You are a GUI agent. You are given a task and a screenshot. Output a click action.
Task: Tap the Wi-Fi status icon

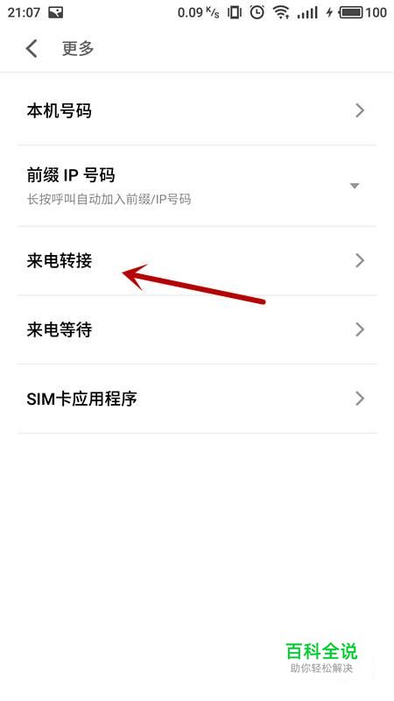[281, 12]
